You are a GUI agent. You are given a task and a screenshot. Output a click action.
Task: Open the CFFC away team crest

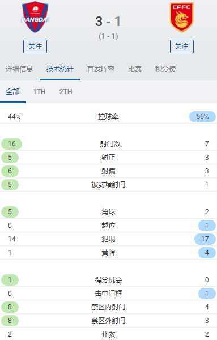coord(182,17)
